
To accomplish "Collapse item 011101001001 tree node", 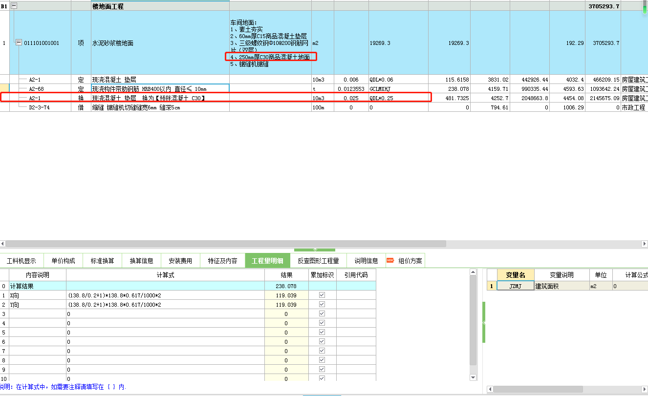I will click(x=19, y=42).
